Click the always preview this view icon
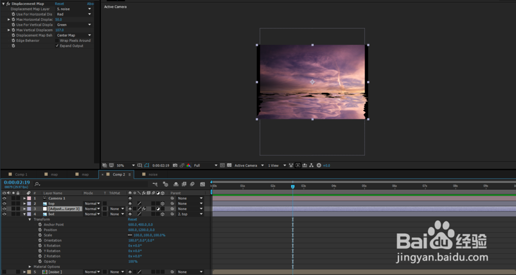 (105, 166)
